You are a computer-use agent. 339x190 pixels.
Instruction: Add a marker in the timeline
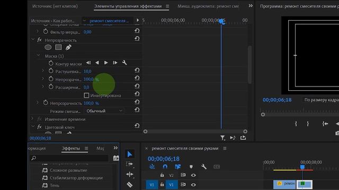click(x=191, y=167)
